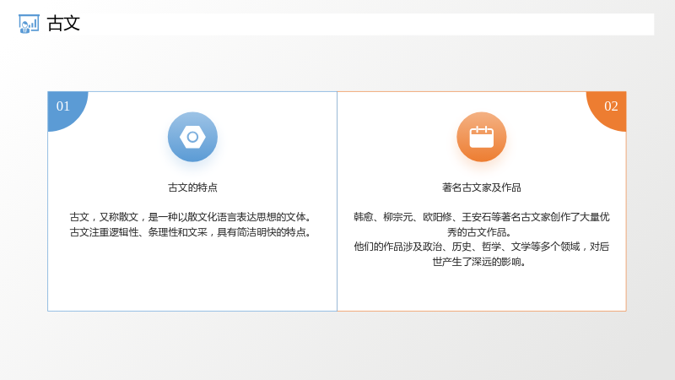Select the blue 01 corner badge
The height and width of the screenshot is (380, 675).
[x=66, y=109]
